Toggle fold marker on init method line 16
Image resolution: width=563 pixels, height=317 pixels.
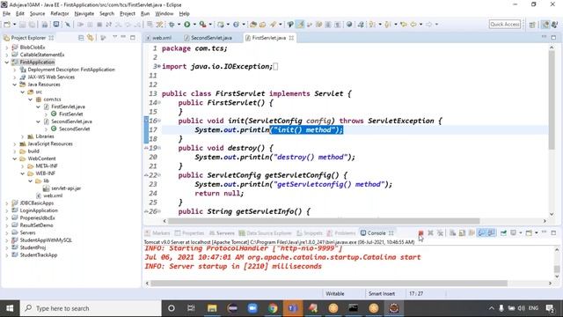pyautogui.click(x=159, y=121)
